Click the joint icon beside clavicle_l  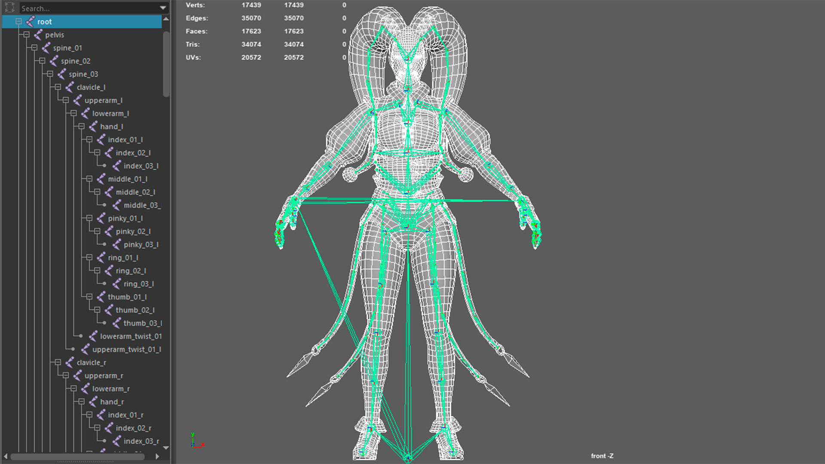coord(70,87)
